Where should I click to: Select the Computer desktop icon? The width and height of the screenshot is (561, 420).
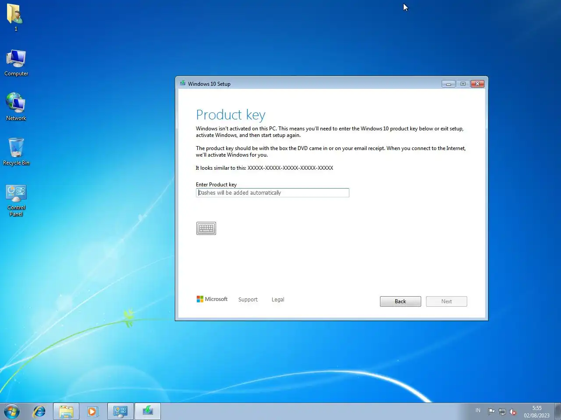coord(16,63)
